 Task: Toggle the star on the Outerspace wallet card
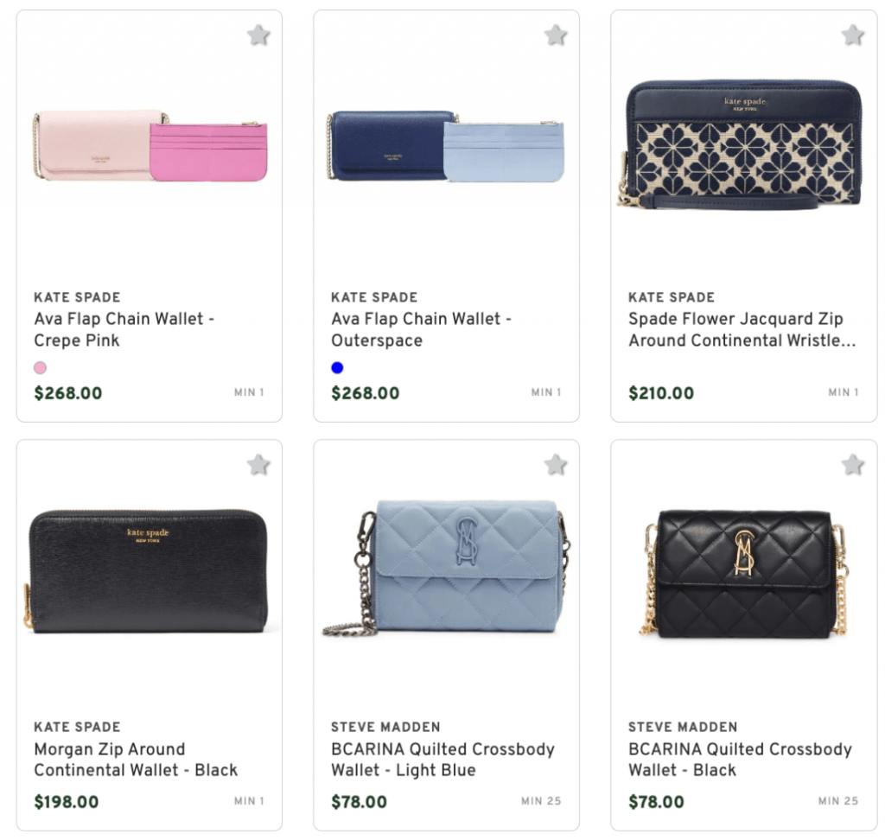[555, 35]
